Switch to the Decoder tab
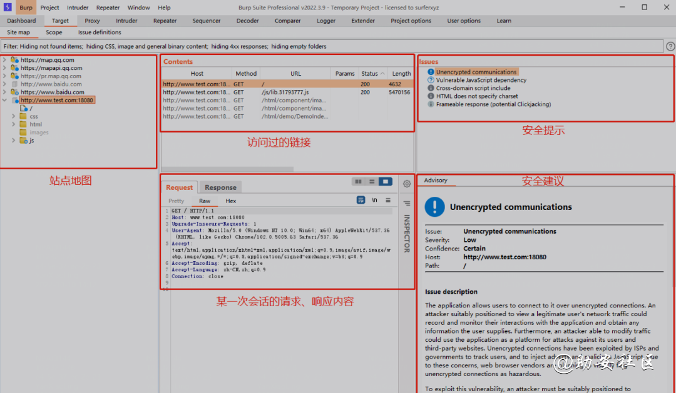Screen dimensions: 676x393 (x=247, y=21)
